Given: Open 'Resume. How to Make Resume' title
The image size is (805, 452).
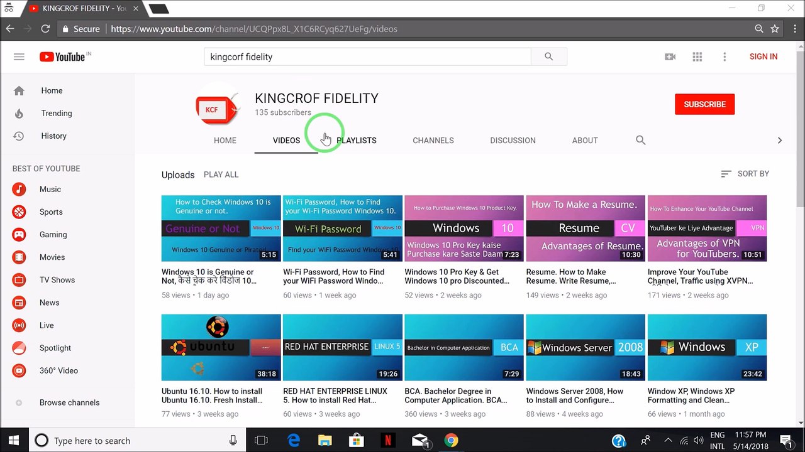Looking at the screenshot, I should coord(571,276).
